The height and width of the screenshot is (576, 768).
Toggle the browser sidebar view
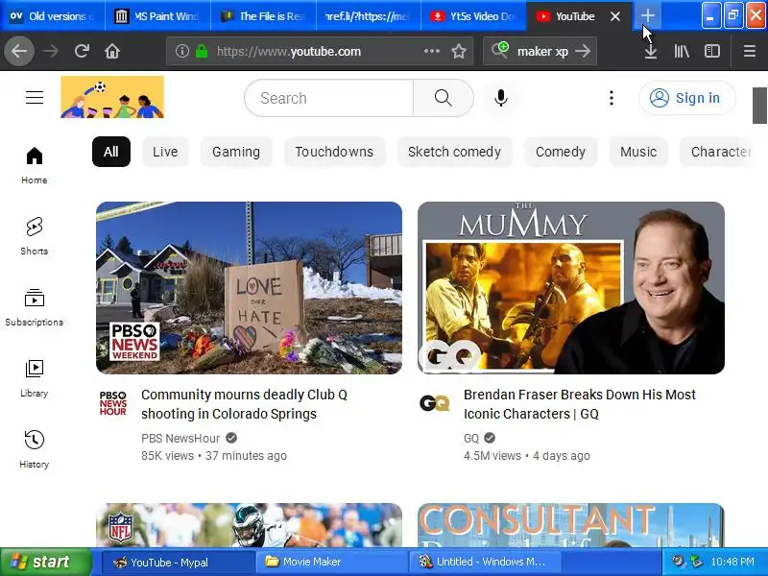tap(712, 51)
